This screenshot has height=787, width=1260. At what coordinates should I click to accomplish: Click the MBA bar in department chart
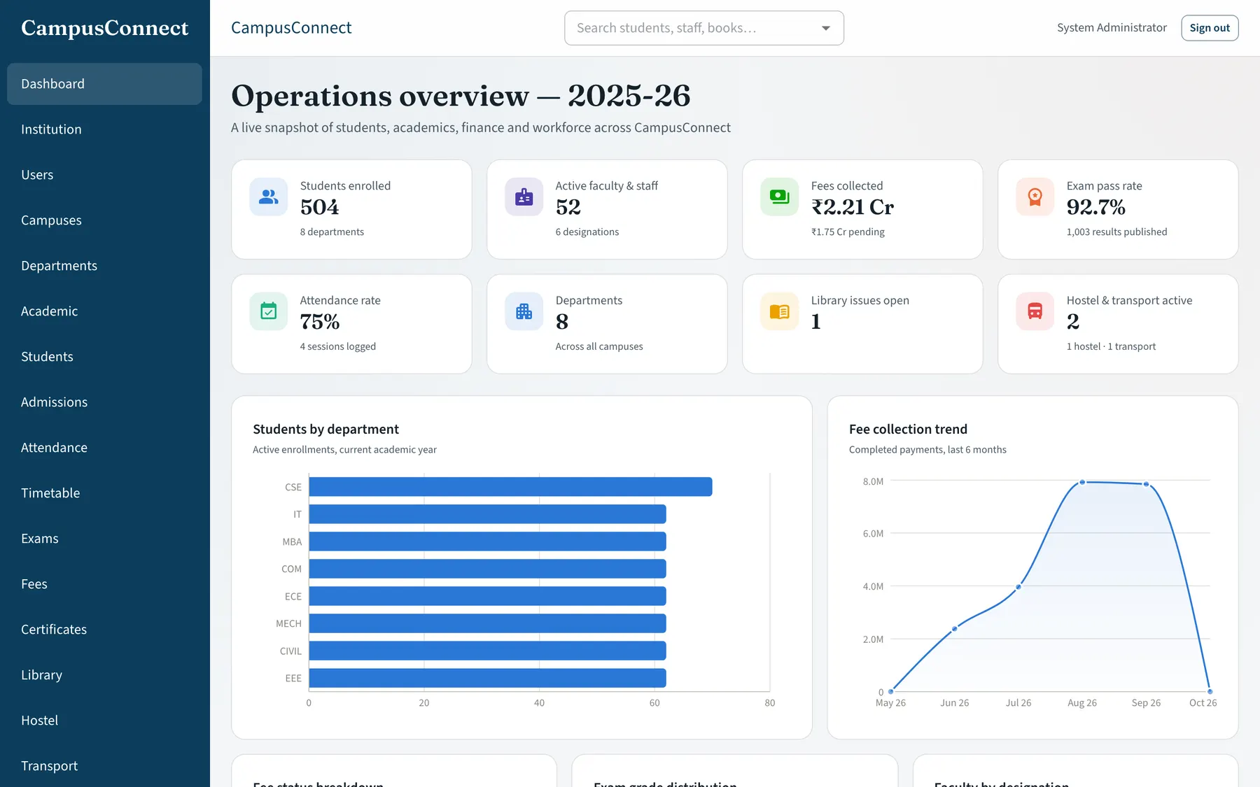tap(487, 541)
